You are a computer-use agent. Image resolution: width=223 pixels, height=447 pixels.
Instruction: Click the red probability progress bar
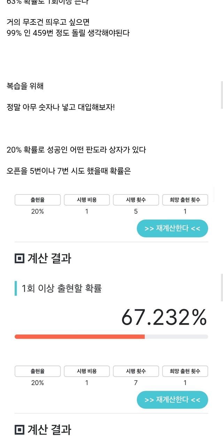(79, 337)
